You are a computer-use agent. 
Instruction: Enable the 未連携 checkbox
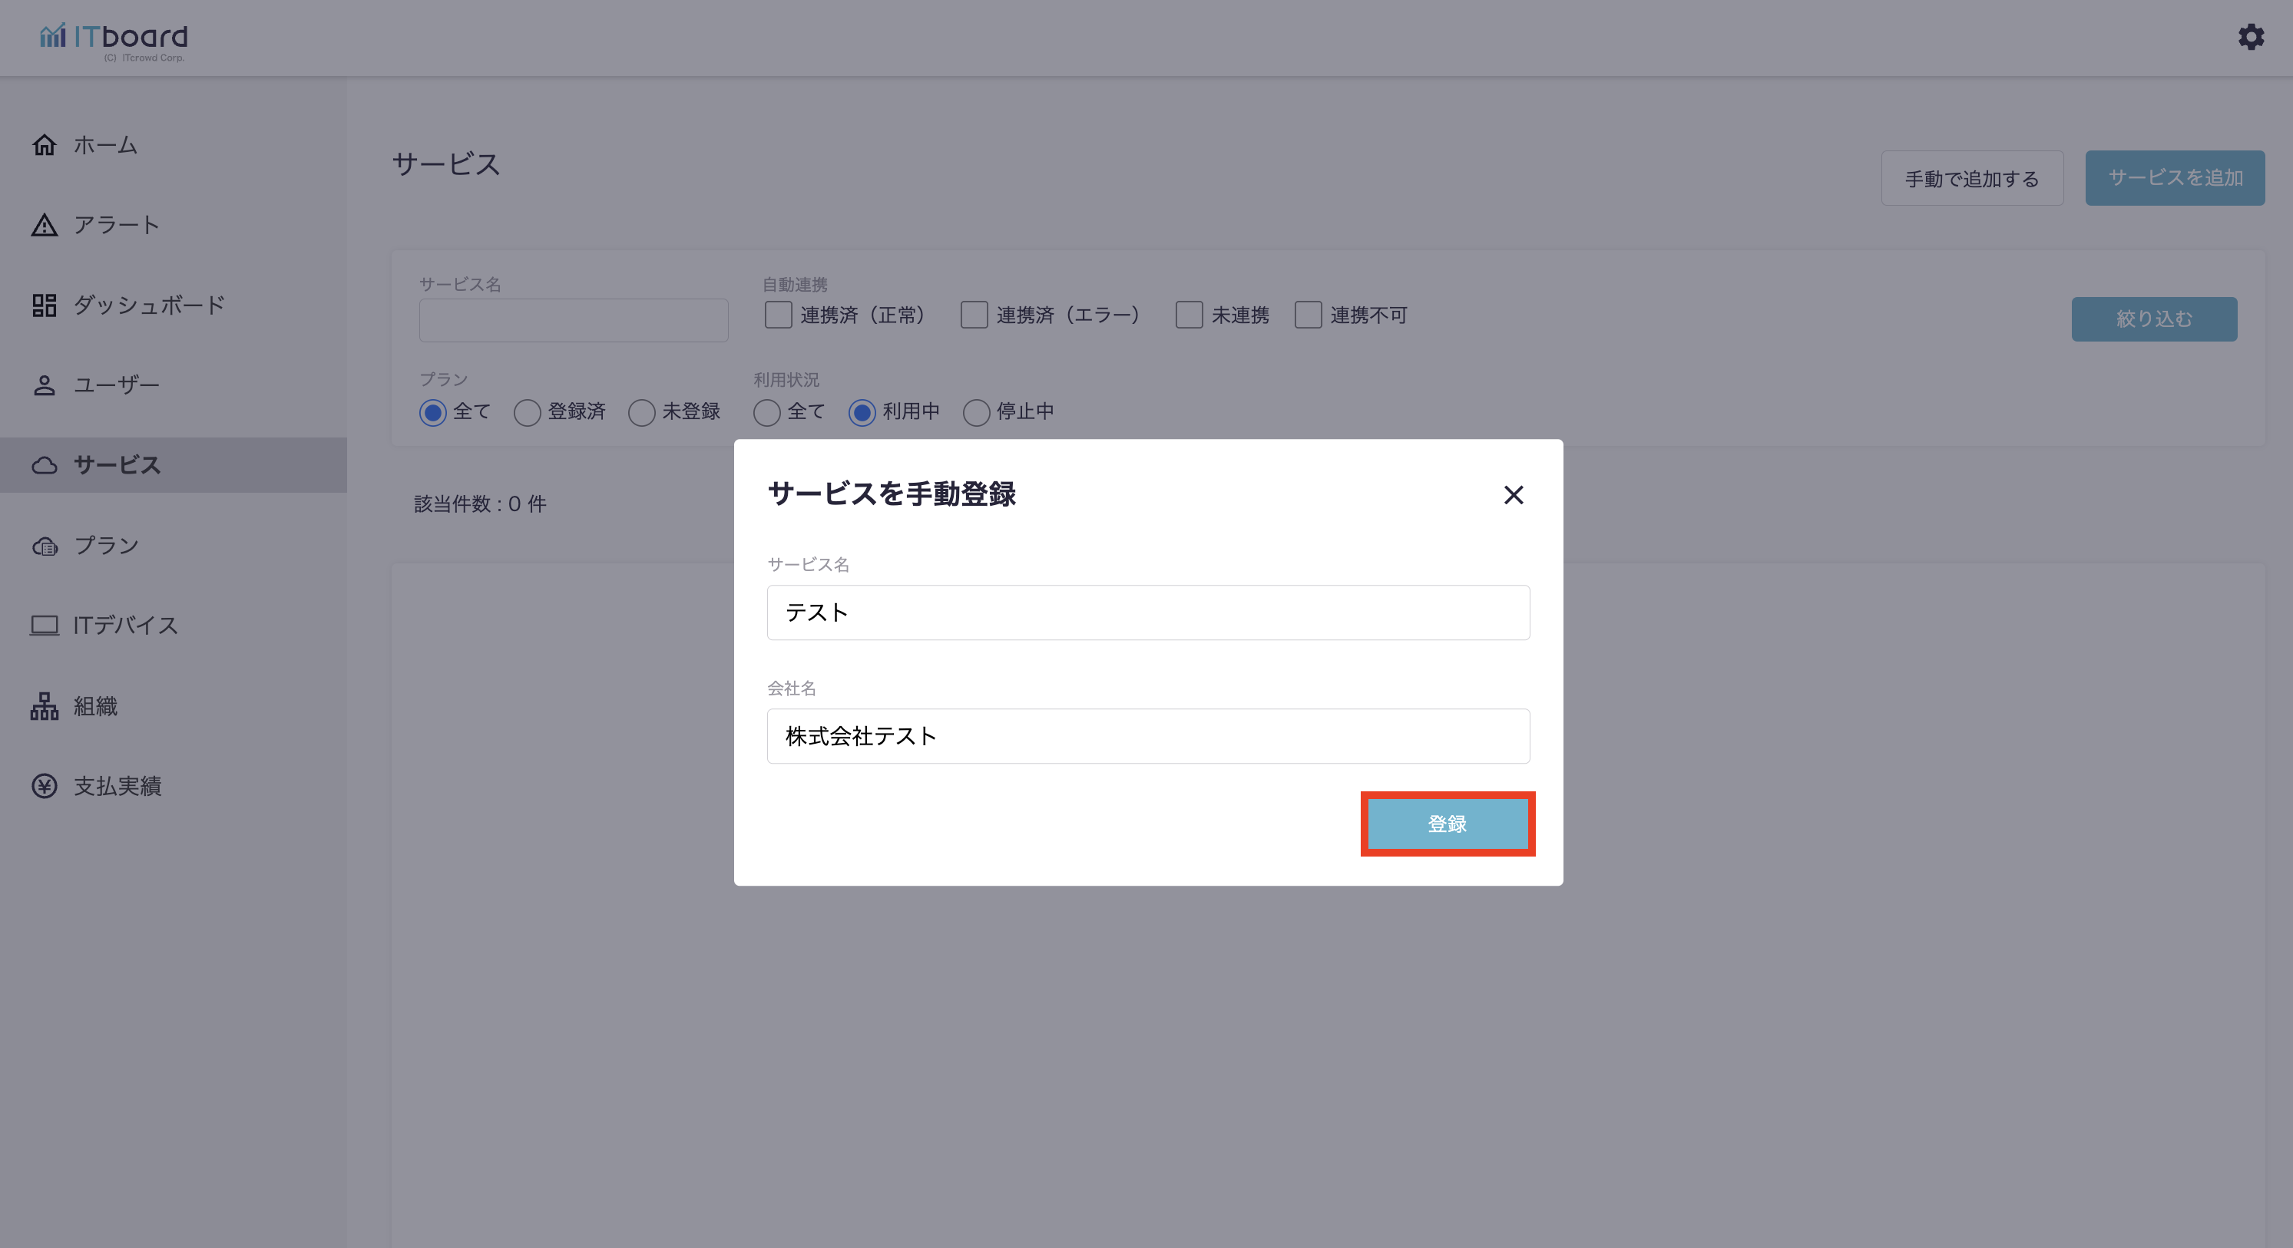point(1190,315)
